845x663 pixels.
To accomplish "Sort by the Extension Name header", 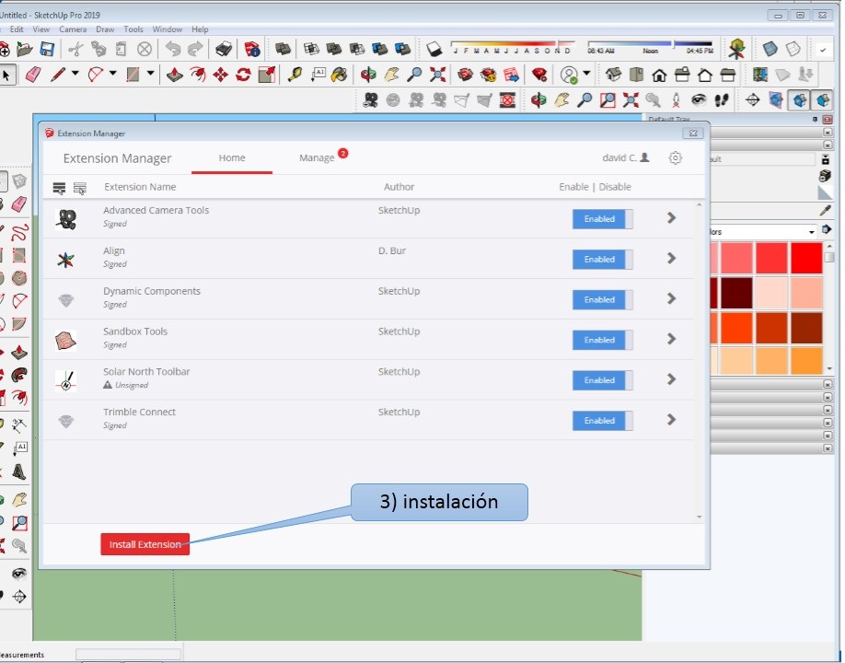I will 140,187.
